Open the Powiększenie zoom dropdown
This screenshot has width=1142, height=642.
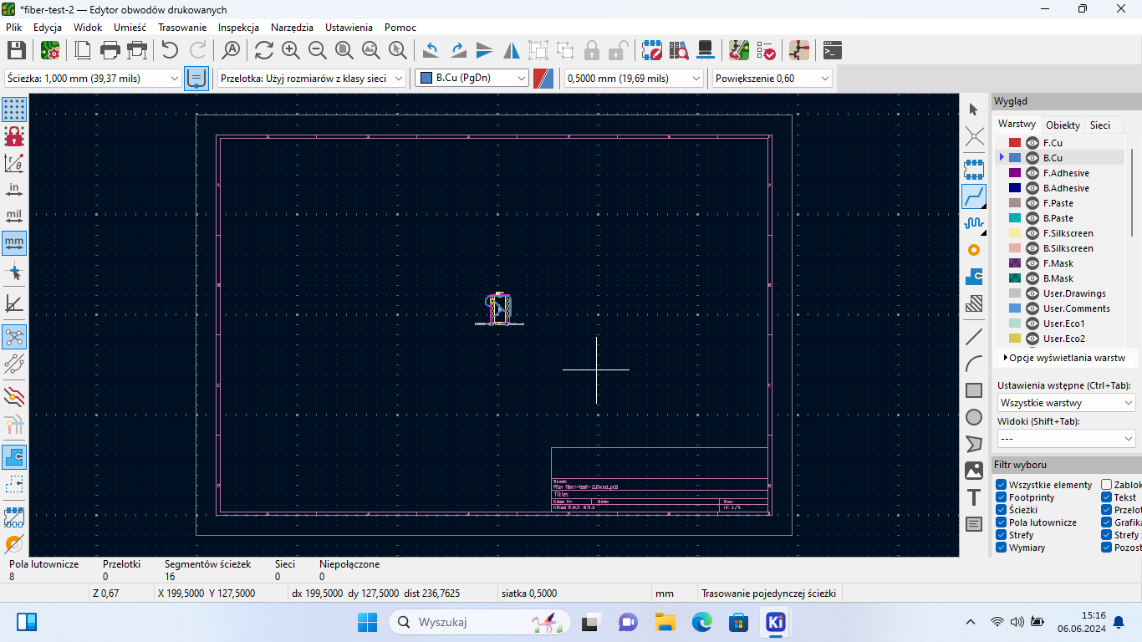(772, 78)
